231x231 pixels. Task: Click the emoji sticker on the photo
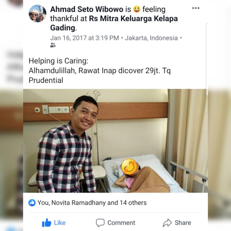[129, 167]
